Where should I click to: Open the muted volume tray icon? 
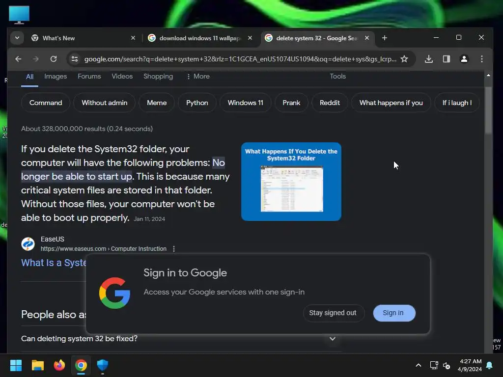pos(446,365)
